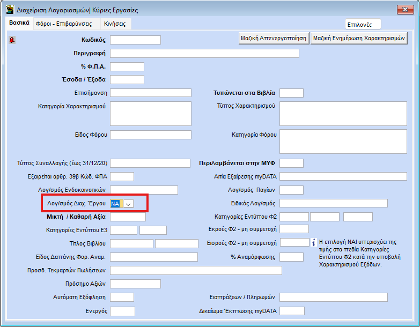Select the Βασικά tab
The height and width of the screenshot is (327, 420).
[19, 23]
